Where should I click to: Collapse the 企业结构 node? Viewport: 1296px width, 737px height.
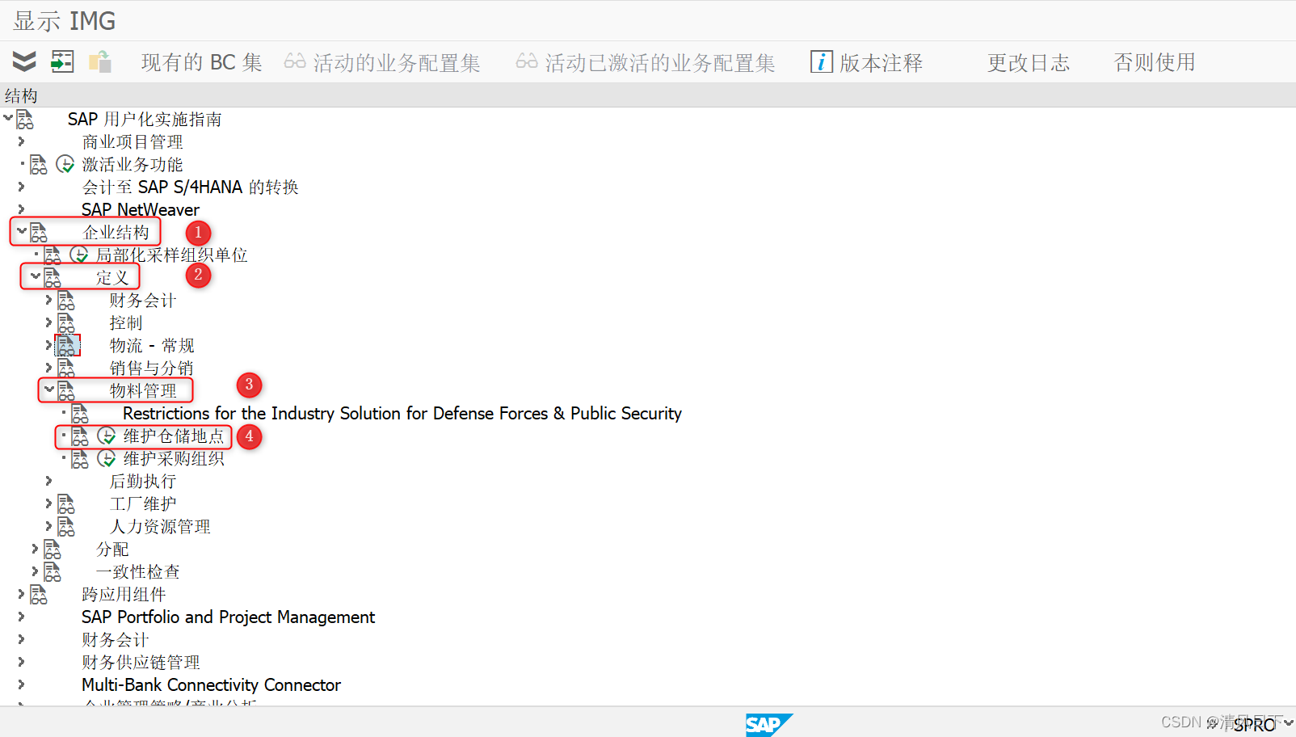[22, 231]
